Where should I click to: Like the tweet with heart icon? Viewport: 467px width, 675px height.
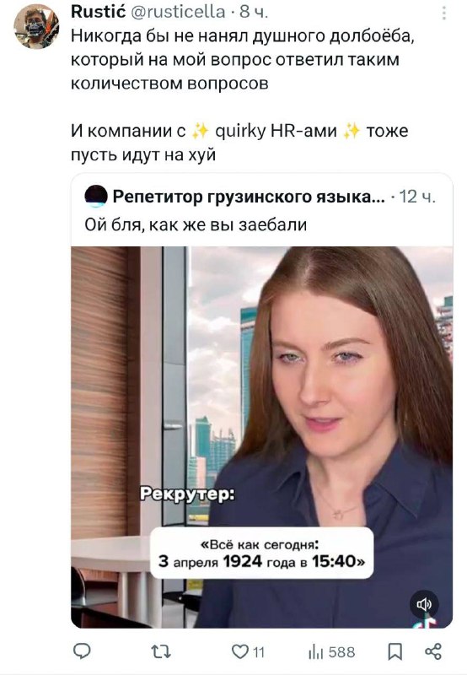240,651
